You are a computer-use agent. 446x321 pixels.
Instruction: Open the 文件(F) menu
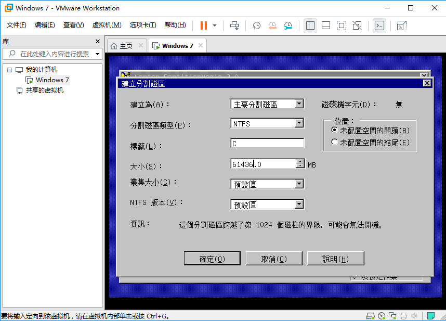(x=16, y=25)
